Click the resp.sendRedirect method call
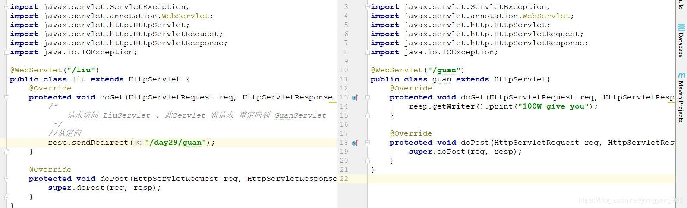Screen dimensions: 687x208 pyautogui.click(x=88, y=143)
